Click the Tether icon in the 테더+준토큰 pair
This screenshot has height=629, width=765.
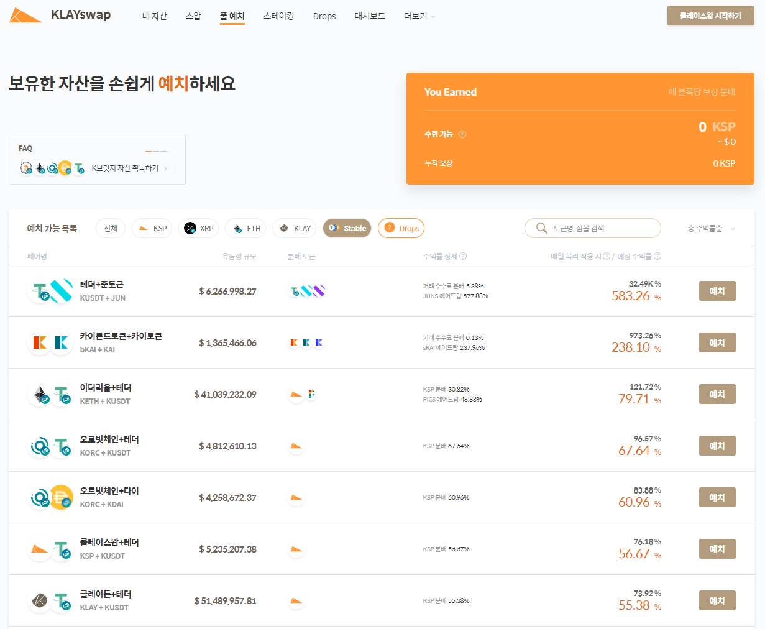coord(40,291)
